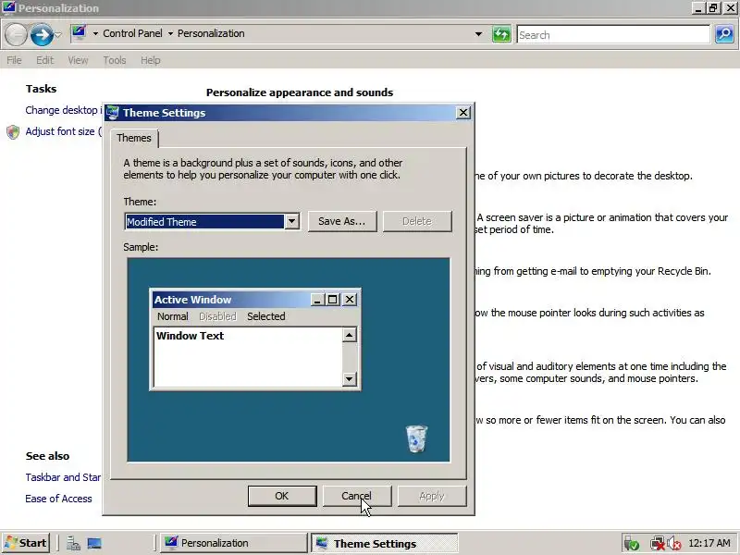Click the muted volume tray icon
Screen dimensions: 740x555
coord(674,543)
